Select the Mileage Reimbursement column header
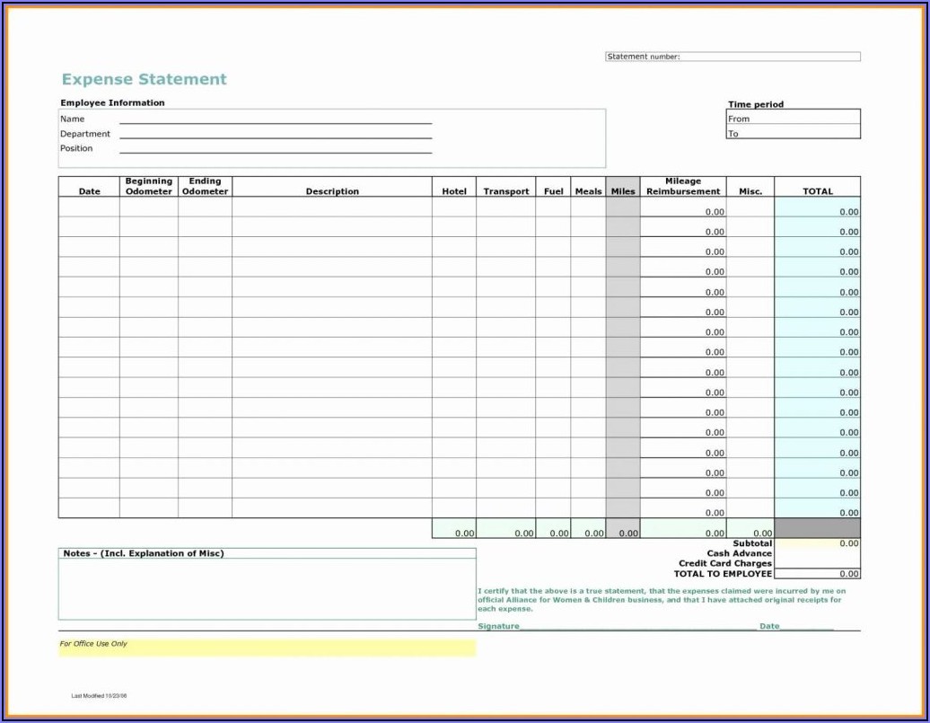930x723 pixels. (x=683, y=187)
